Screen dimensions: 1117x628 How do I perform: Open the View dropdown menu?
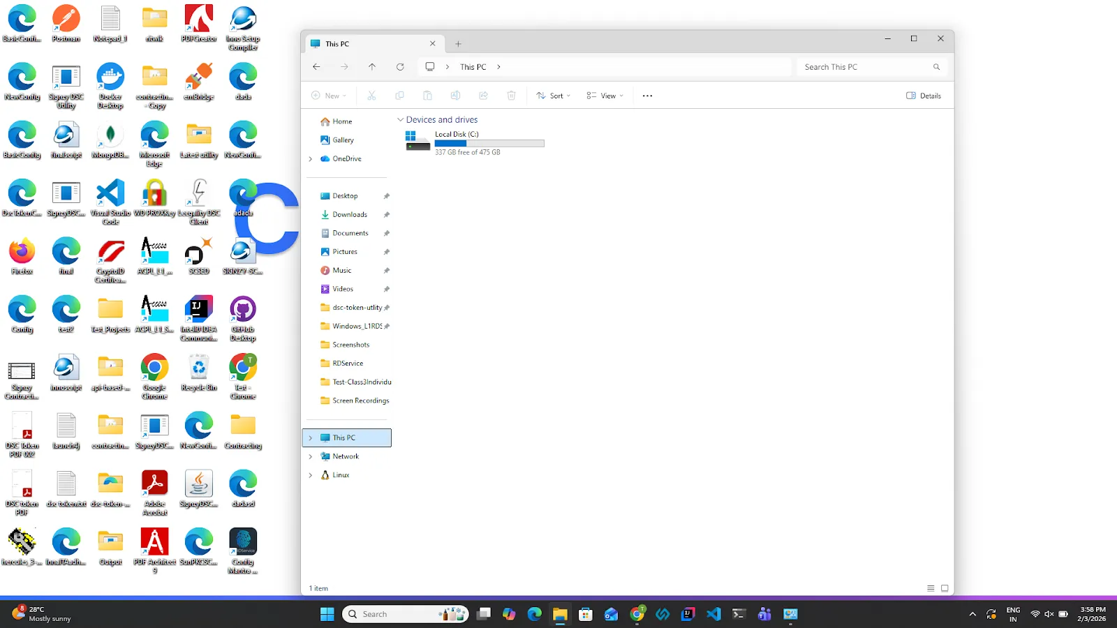click(605, 96)
